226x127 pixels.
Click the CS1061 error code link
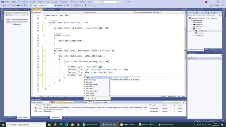coord(40,108)
